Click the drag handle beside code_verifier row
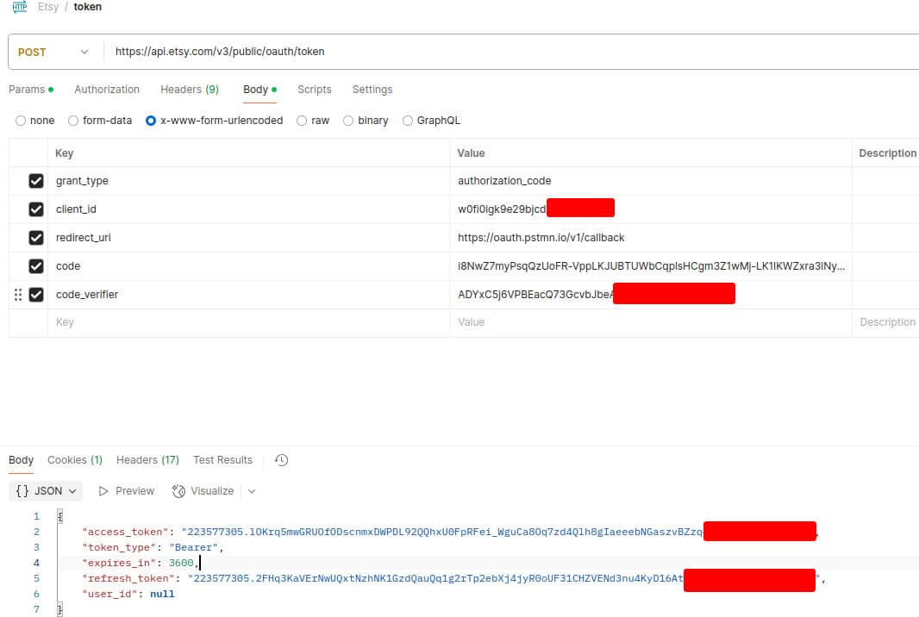Screen dimensions: 919x617 pyautogui.click(x=18, y=295)
